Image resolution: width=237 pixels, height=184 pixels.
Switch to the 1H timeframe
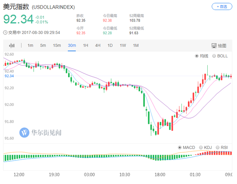[x=86, y=45]
